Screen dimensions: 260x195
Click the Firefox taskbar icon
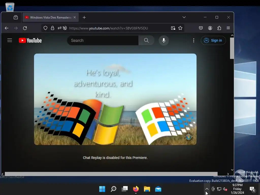(x=136, y=189)
